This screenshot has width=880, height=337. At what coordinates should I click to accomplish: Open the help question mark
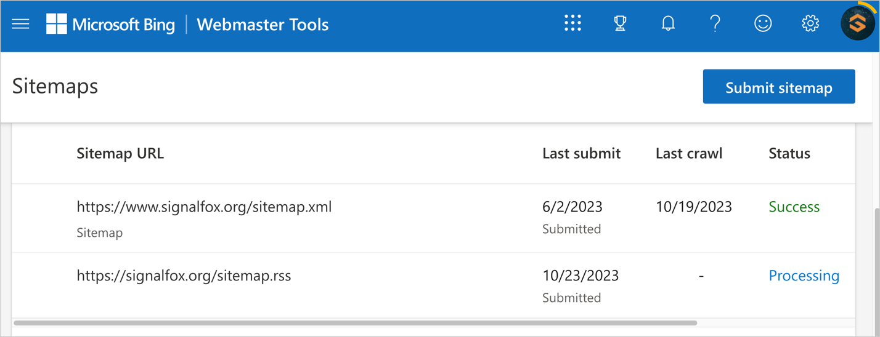point(715,24)
